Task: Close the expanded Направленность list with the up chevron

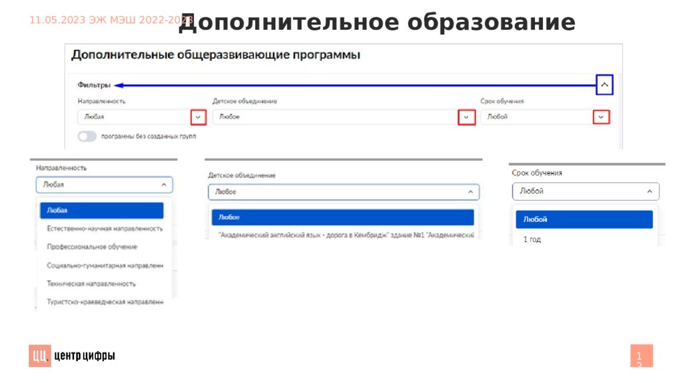Action: [163, 185]
